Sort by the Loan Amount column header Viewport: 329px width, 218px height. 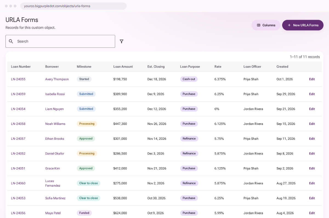pos(123,66)
